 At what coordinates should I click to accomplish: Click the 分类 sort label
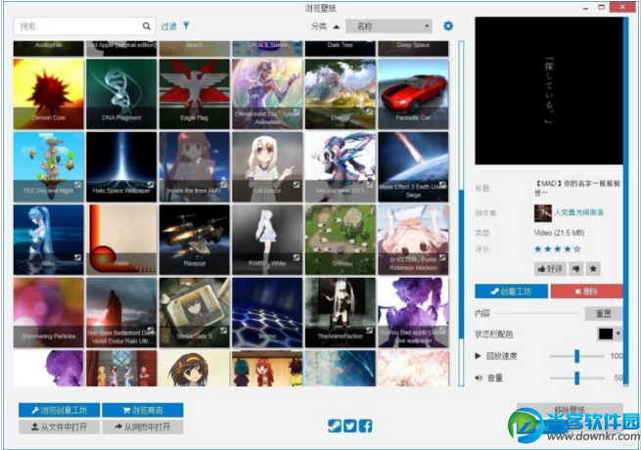[318, 26]
